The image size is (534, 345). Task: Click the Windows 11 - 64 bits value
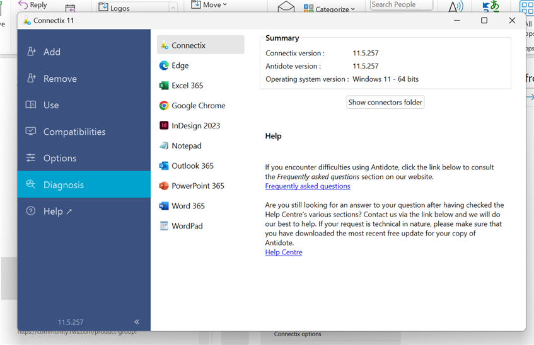click(x=385, y=79)
